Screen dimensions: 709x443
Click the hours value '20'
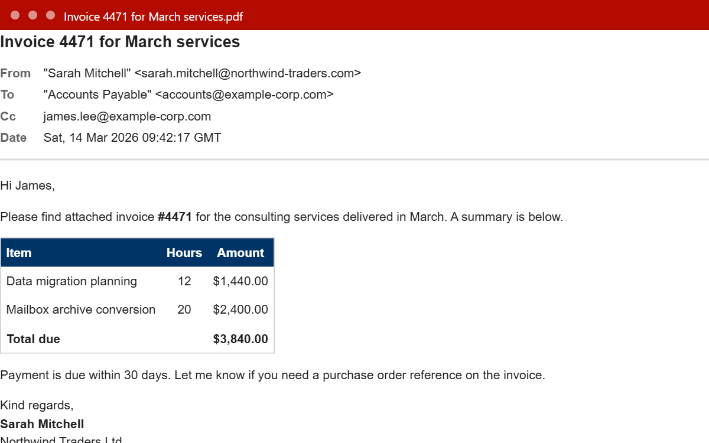(184, 310)
